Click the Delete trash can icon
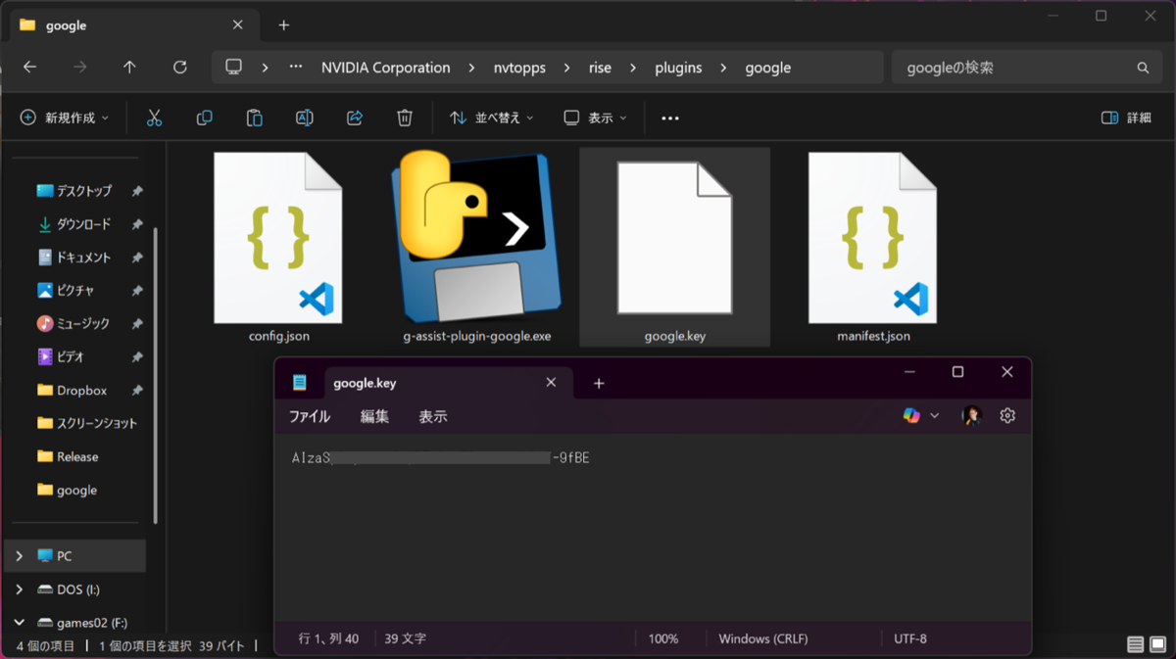 point(405,118)
